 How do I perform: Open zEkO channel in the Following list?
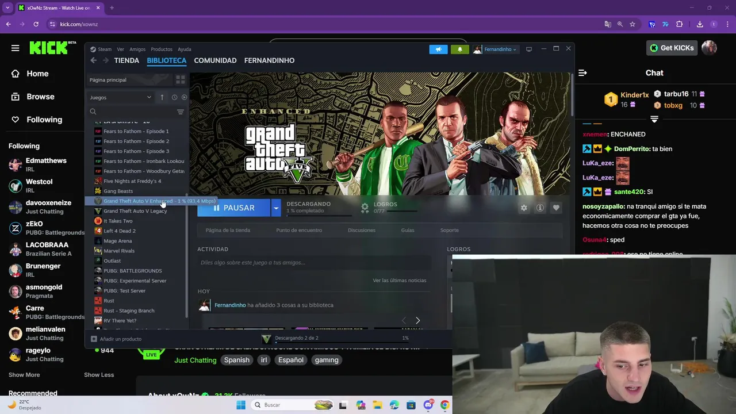[46, 228]
